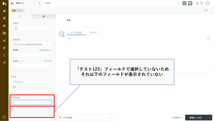The height and width of the screenshot is (121, 215).
Task: Select the 社内メモ tab
Action: (x=93, y=33)
